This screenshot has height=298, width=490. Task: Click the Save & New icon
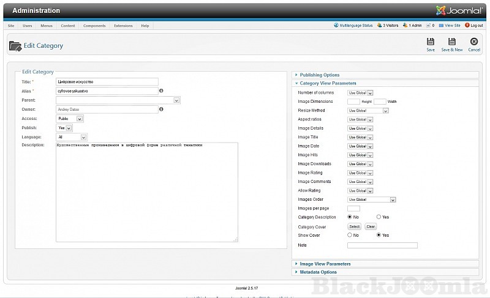452,42
